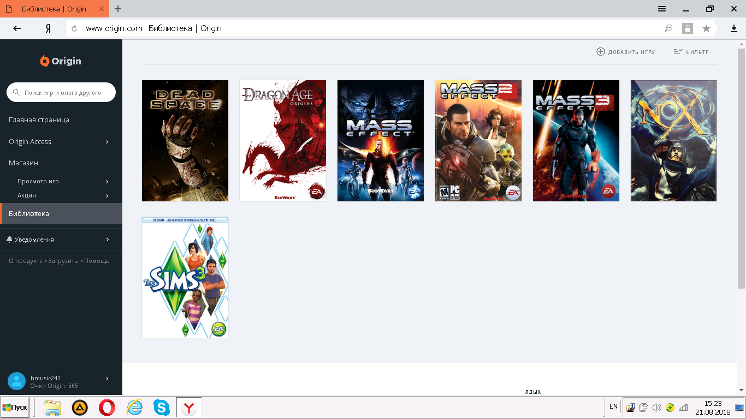Open the Магазин section
This screenshot has width=746, height=419.
point(23,163)
